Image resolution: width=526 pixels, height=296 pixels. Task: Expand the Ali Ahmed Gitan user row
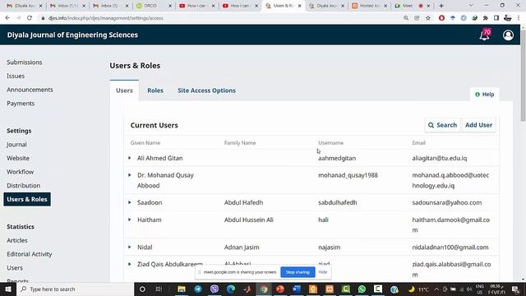[130, 158]
